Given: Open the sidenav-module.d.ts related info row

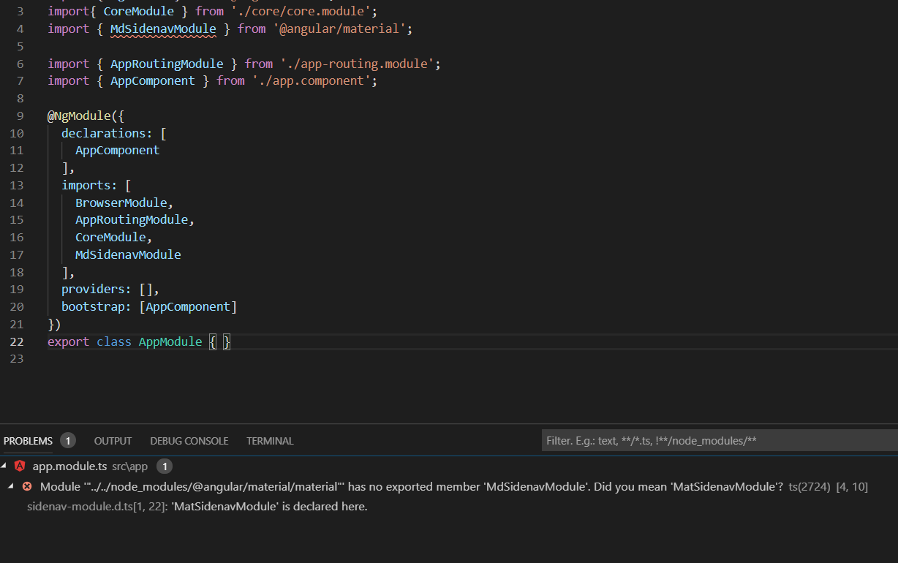Looking at the screenshot, I should [449, 506].
